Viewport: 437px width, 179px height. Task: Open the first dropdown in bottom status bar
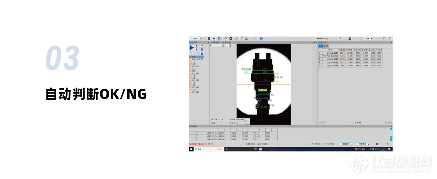coord(346,144)
